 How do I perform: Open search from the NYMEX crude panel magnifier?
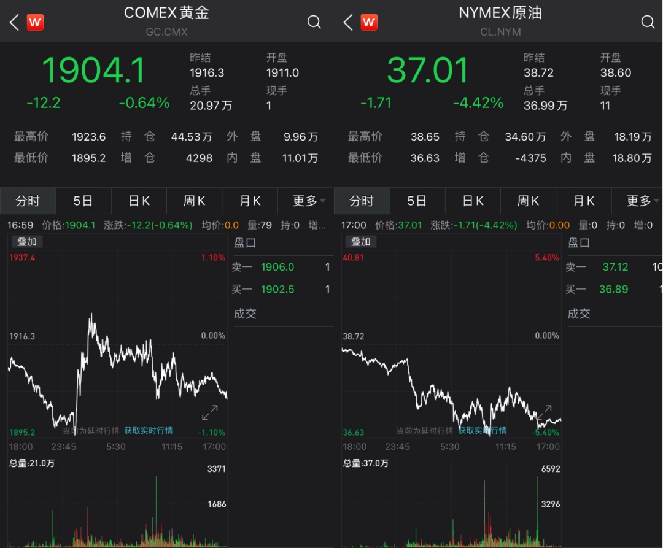coord(648,21)
